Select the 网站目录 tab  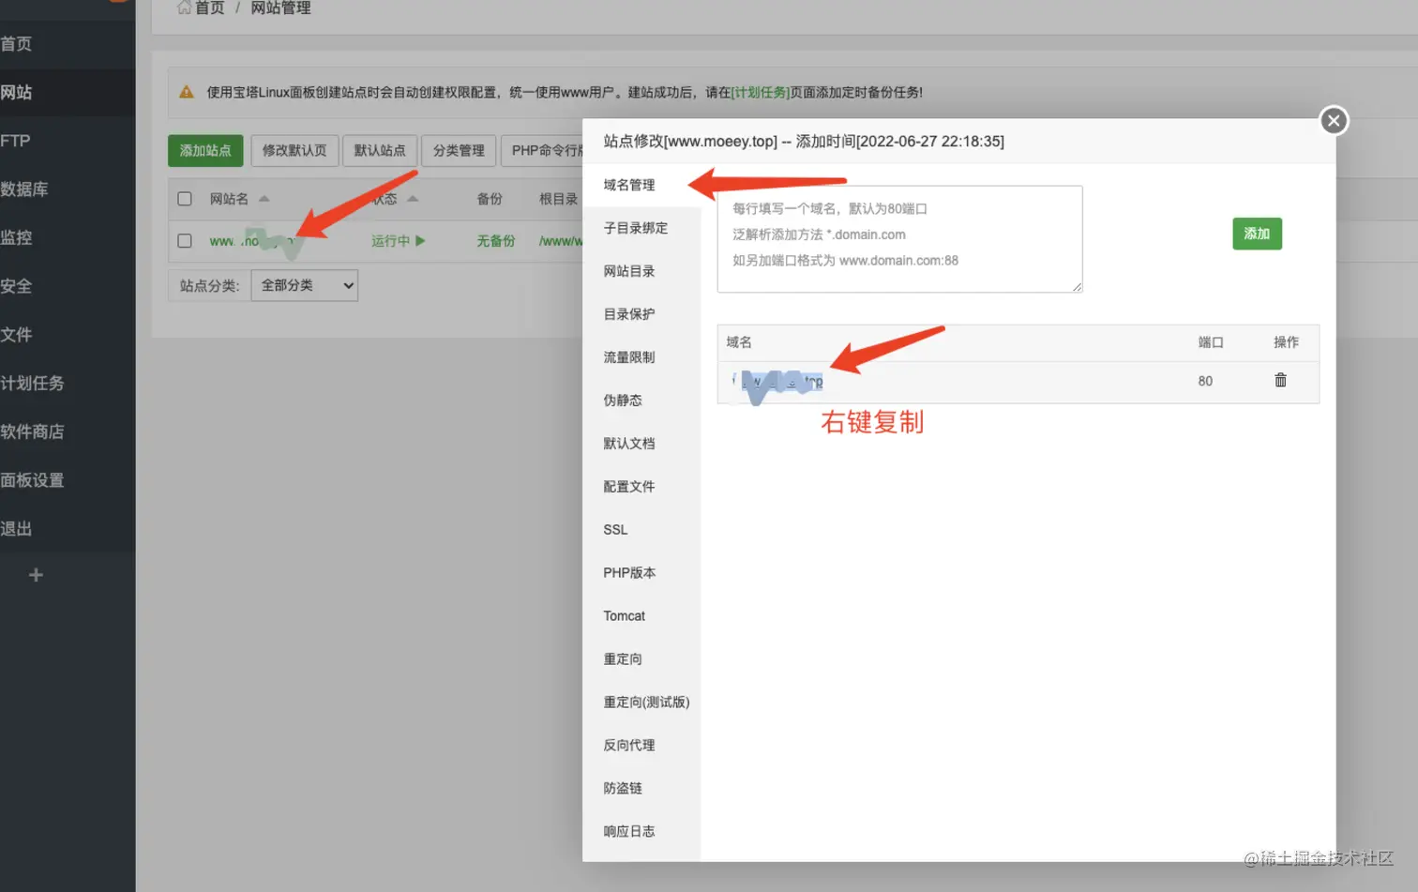tap(629, 271)
